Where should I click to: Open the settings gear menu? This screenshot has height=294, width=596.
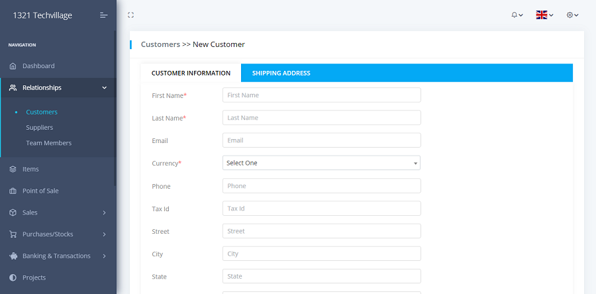(x=572, y=15)
